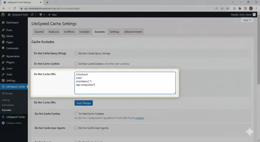260x142 pixels.
Task: Open the Settings tab in LiteSpeed settings
Action: [115, 32]
